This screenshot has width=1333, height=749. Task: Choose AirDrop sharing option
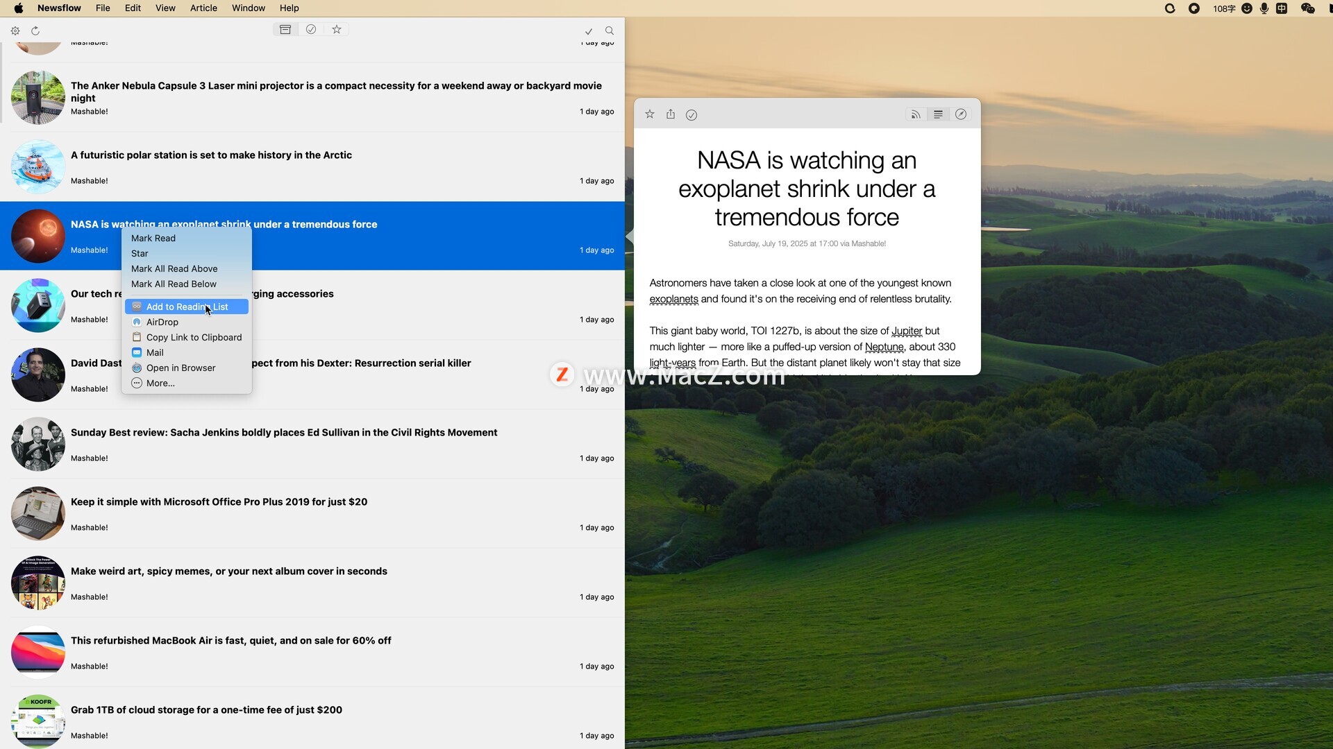[186, 322]
